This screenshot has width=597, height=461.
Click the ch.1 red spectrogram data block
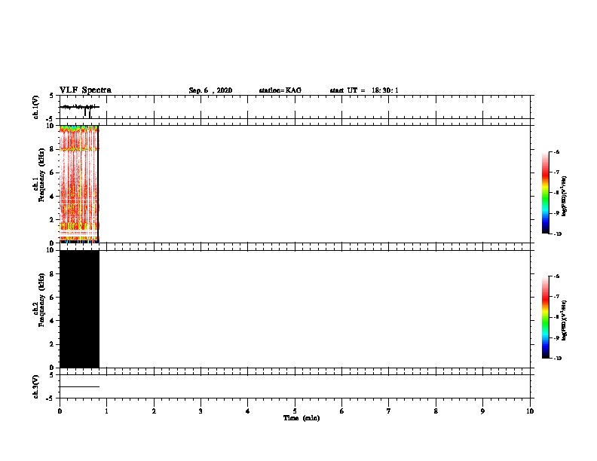click(79, 184)
